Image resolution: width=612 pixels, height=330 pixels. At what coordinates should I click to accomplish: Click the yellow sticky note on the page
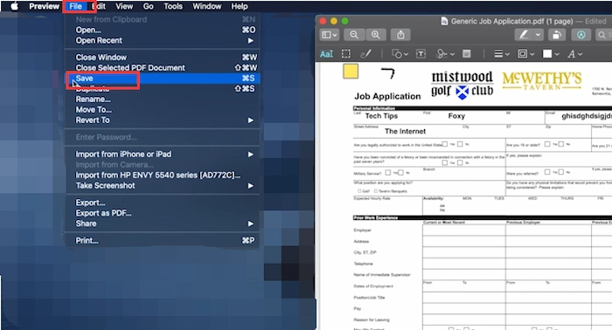pyautogui.click(x=351, y=72)
